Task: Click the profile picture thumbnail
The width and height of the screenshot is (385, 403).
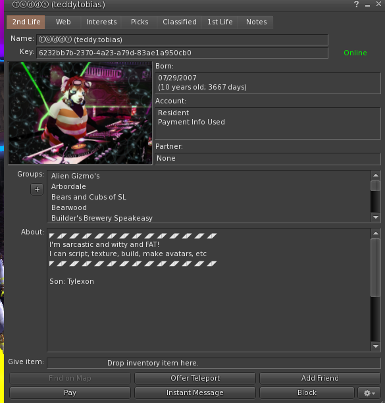Action: pyautogui.click(x=80, y=113)
